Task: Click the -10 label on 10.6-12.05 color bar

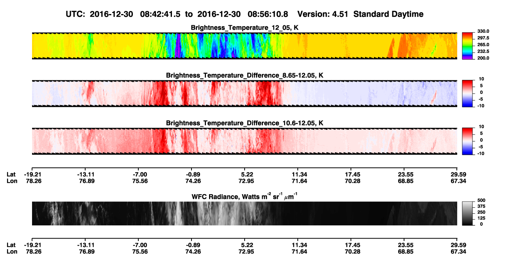Action: tap(480, 153)
